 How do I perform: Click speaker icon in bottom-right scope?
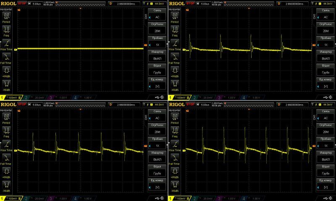coord(331,198)
